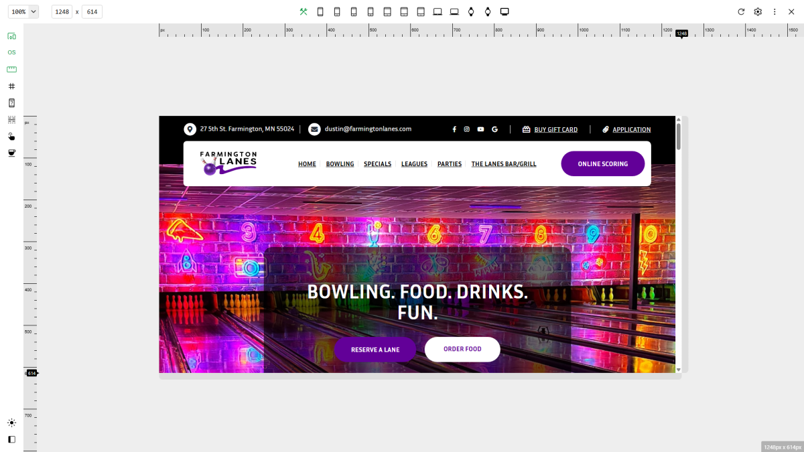Image resolution: width=804 pixels, height=452 pixels.
Task: Open the settings gear icon
Action: coord(758,11)
